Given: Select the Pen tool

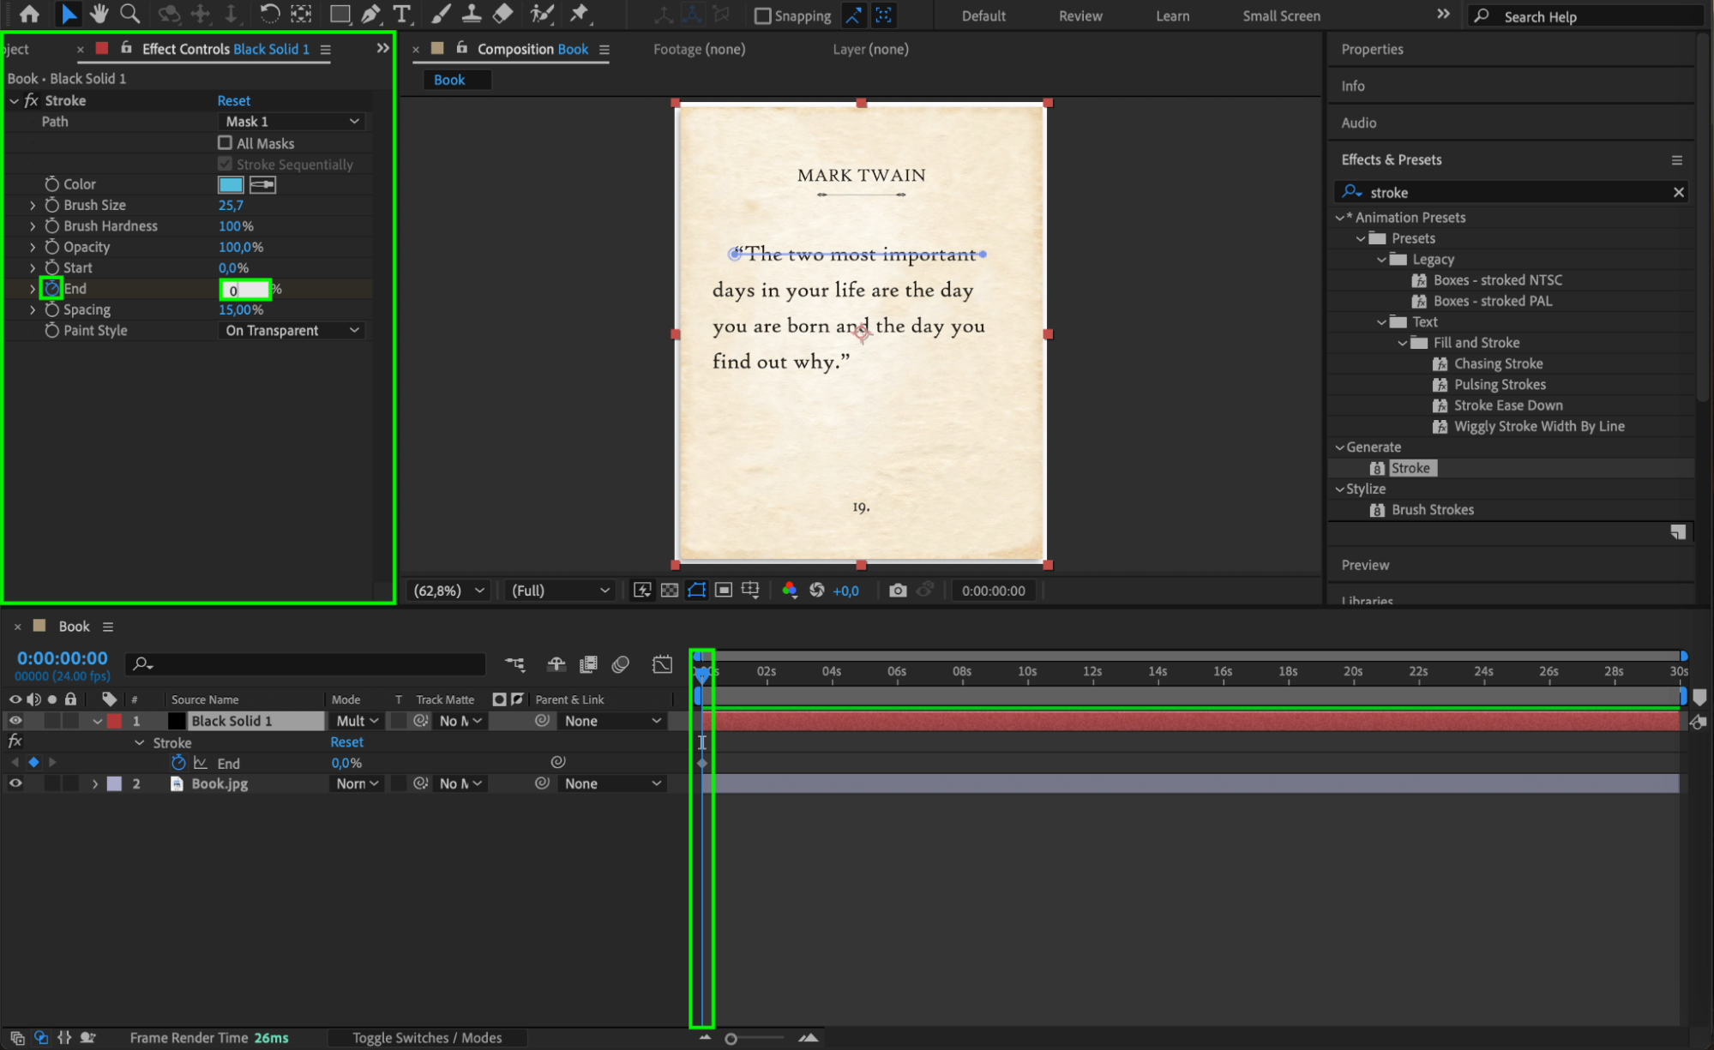Looking at the screenshot, I should 370,14.
